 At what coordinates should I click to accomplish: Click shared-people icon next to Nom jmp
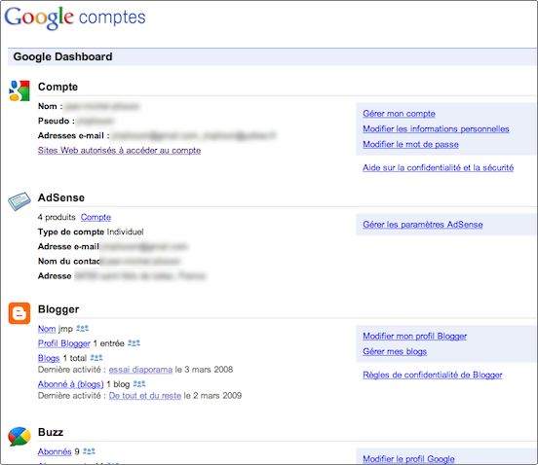(82, 329)
